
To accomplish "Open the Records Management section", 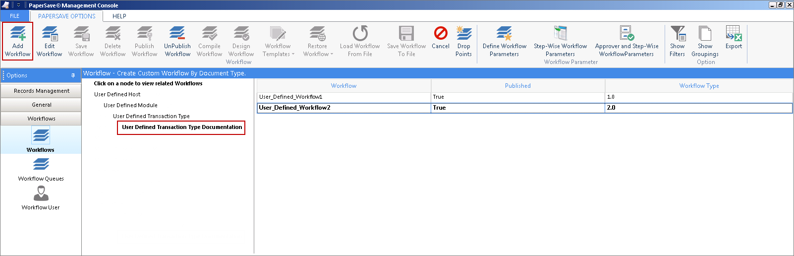I will (x=41, y=91).
